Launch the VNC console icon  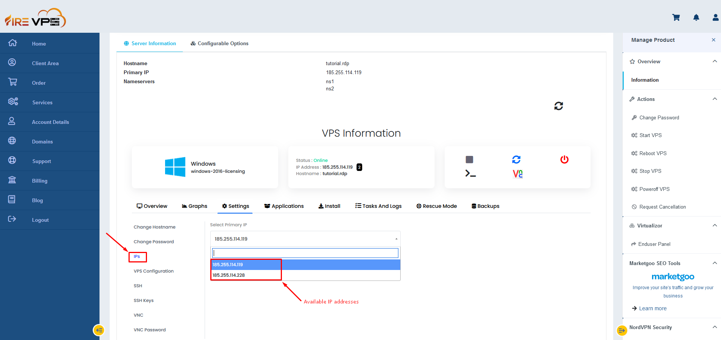[517, 174]
